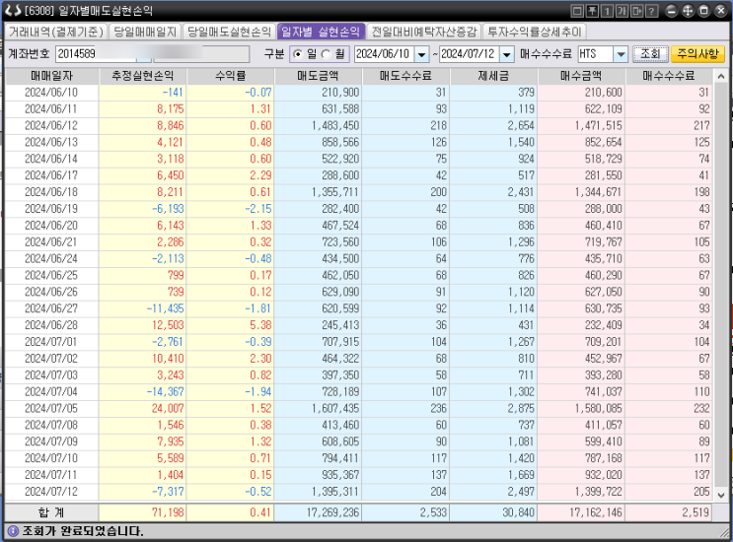Click the loss value -11,435 cell
The width and height of the screenshot is (733, 542).
coord(143,308)
